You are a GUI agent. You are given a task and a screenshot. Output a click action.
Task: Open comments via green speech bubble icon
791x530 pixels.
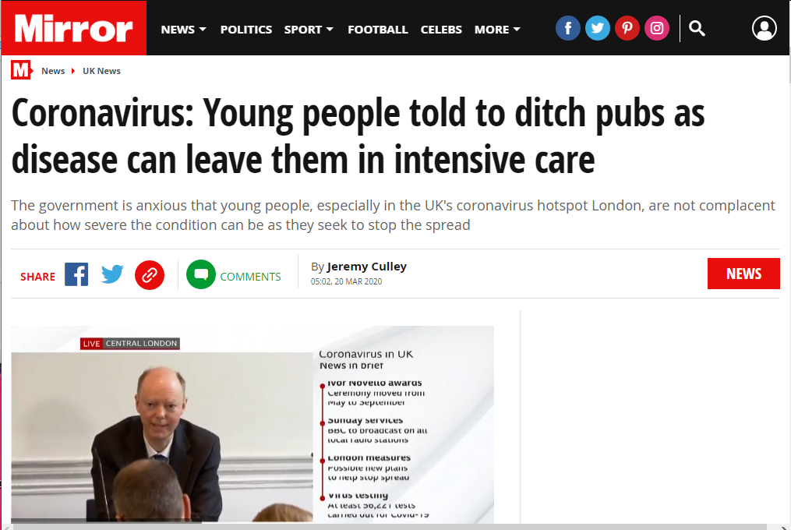201,274
